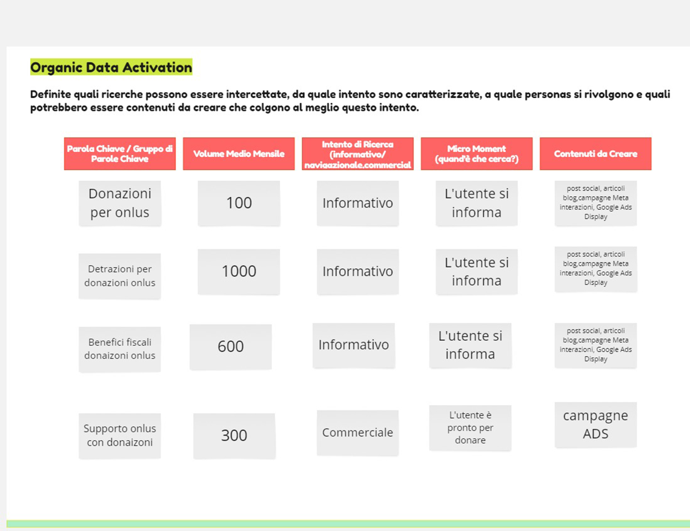
Task: Select the Supporto onlus con donaizoni note
Action: tap(120, 435)
